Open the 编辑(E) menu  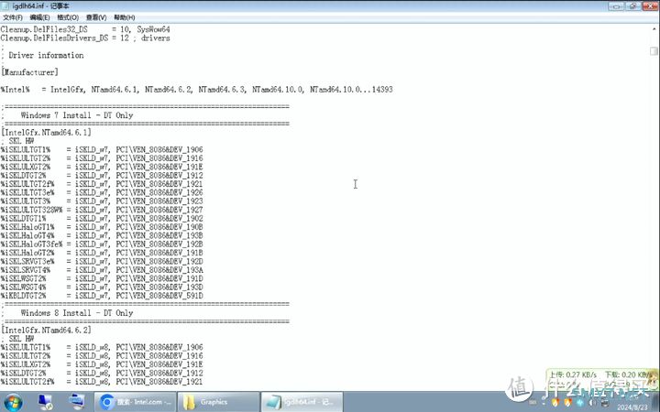(39, 17)
